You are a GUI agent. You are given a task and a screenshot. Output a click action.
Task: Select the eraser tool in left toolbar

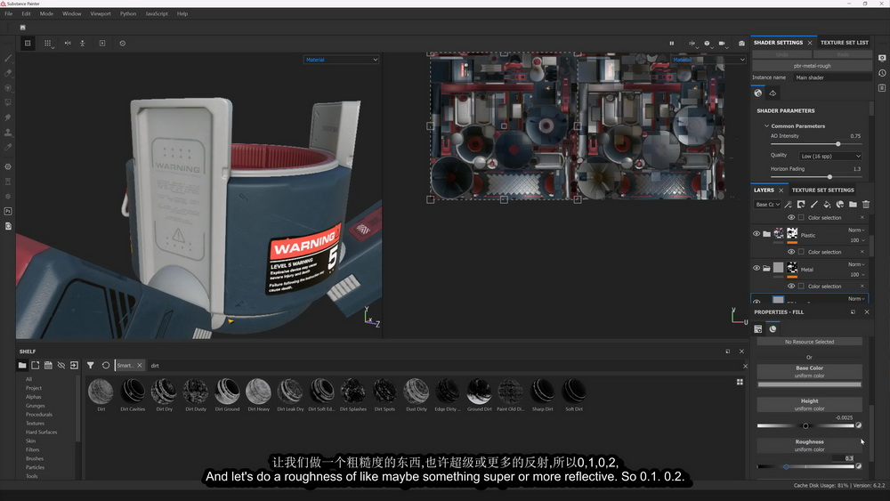click(8, 73)
